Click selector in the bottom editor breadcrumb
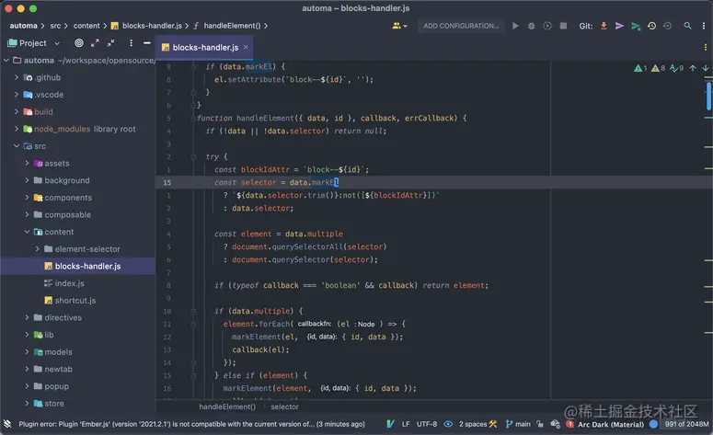 pyautogui.click(x=284, y=406)
